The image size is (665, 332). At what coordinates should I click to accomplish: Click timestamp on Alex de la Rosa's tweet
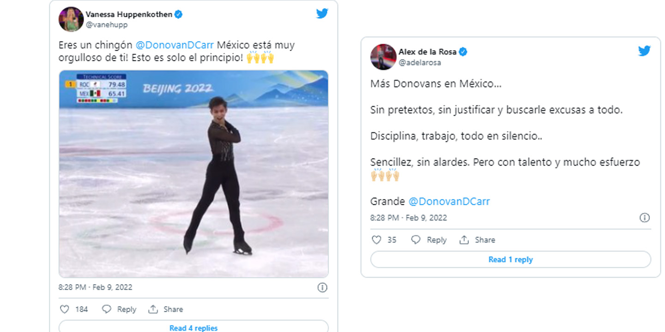point(408,218)
